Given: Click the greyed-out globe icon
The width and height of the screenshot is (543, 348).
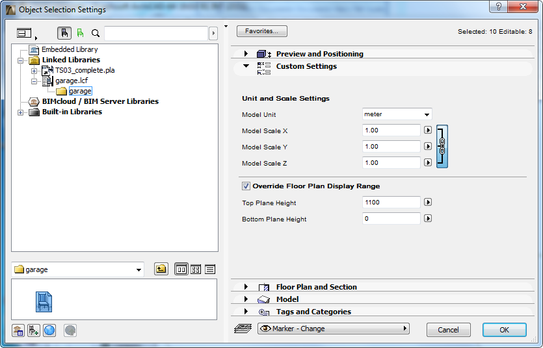Looking at the screenshot, I should click(x=70, y=330).
